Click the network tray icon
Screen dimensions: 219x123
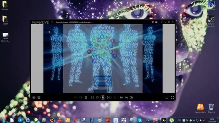click(197, 120)
